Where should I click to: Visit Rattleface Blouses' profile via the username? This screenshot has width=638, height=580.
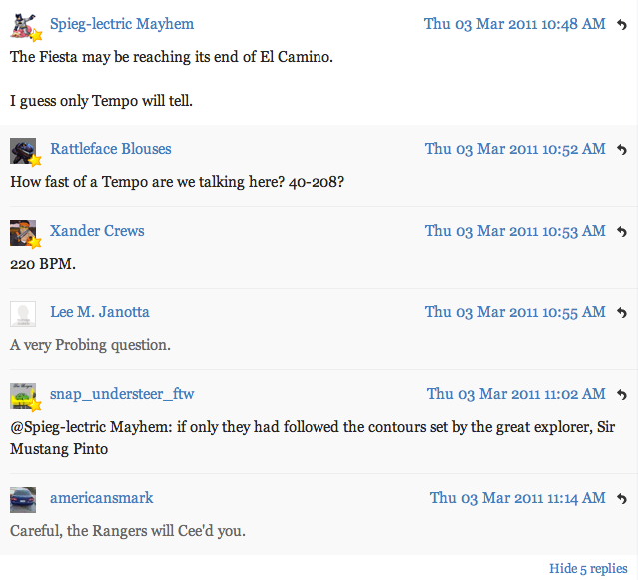click(x=111, y=149)
